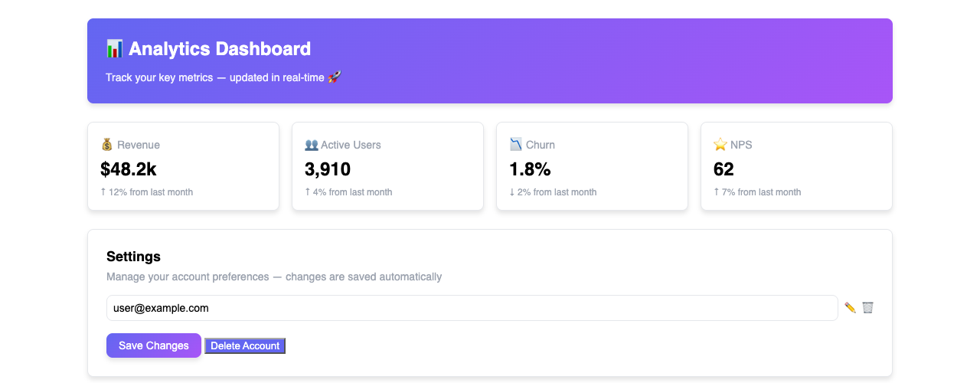Click the downward chart icon on Churn card
The width and height of the screenshot is (980, 383).
click(515, 145)
